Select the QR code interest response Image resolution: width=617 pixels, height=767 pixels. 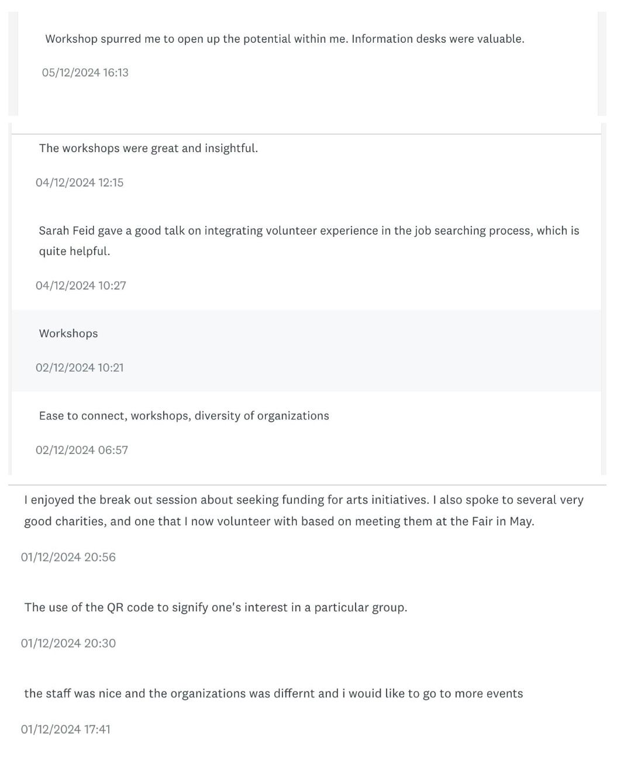coord(216,607)
